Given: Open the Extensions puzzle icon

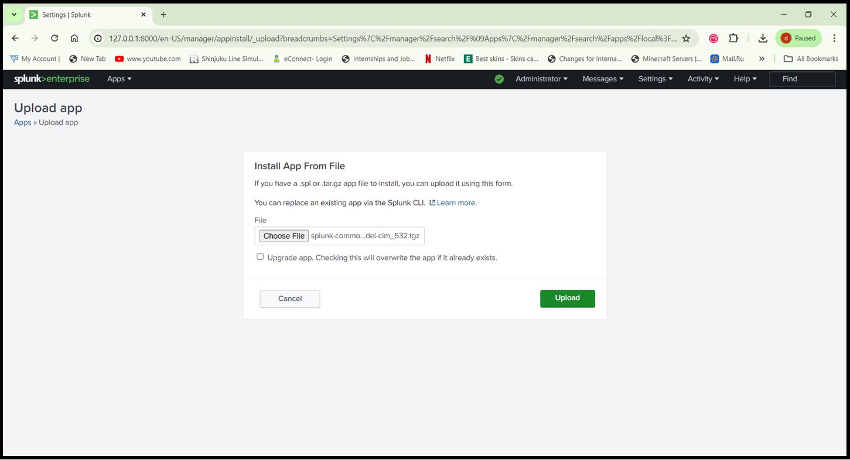Looking at the screenshot, I should coord(733,37).
